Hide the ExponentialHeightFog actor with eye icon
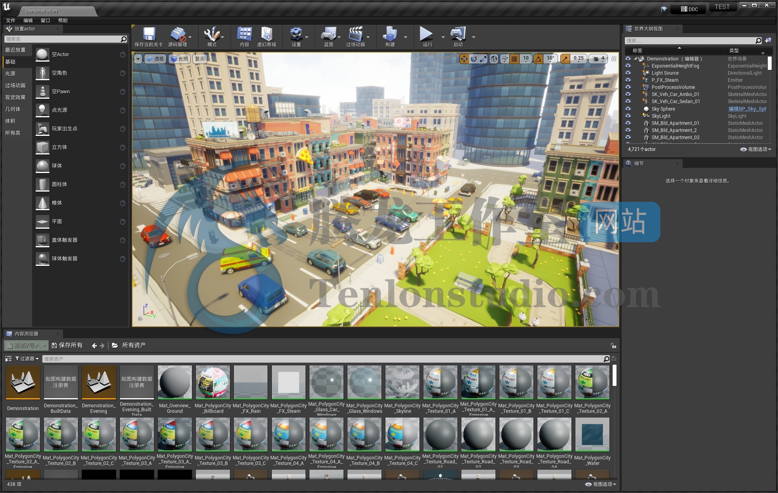This screenshot has height=493, width=778. [x=628, y=66]
